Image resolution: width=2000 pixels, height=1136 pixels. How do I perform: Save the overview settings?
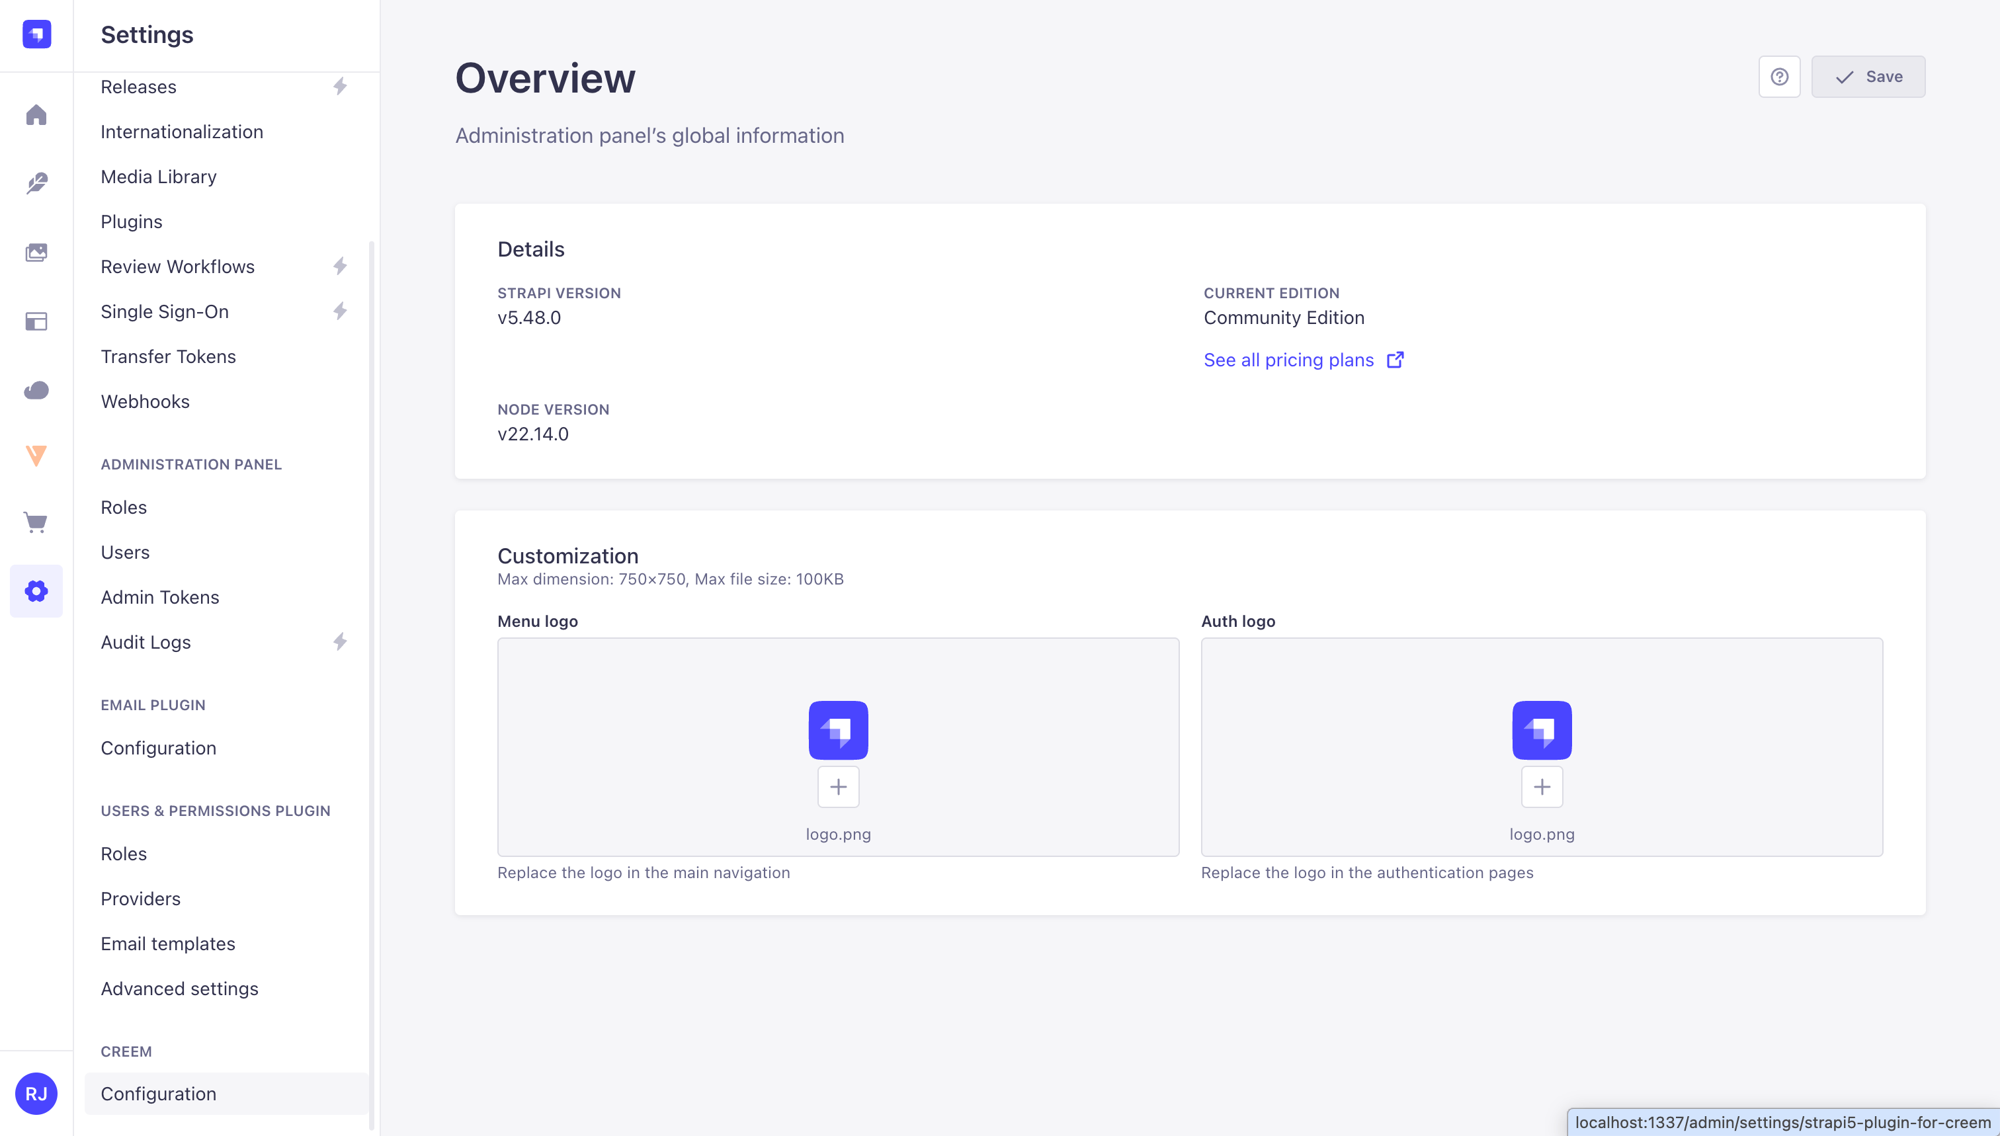[1868, 77]
